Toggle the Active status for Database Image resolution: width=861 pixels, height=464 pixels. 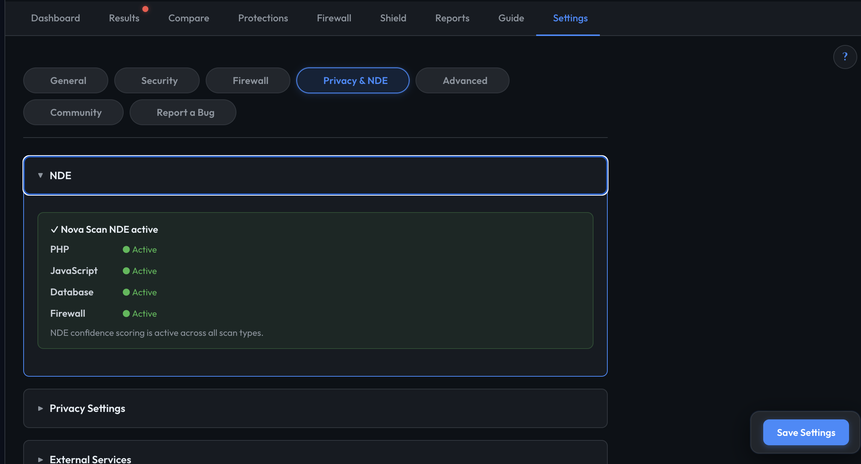tap(144, 292)
